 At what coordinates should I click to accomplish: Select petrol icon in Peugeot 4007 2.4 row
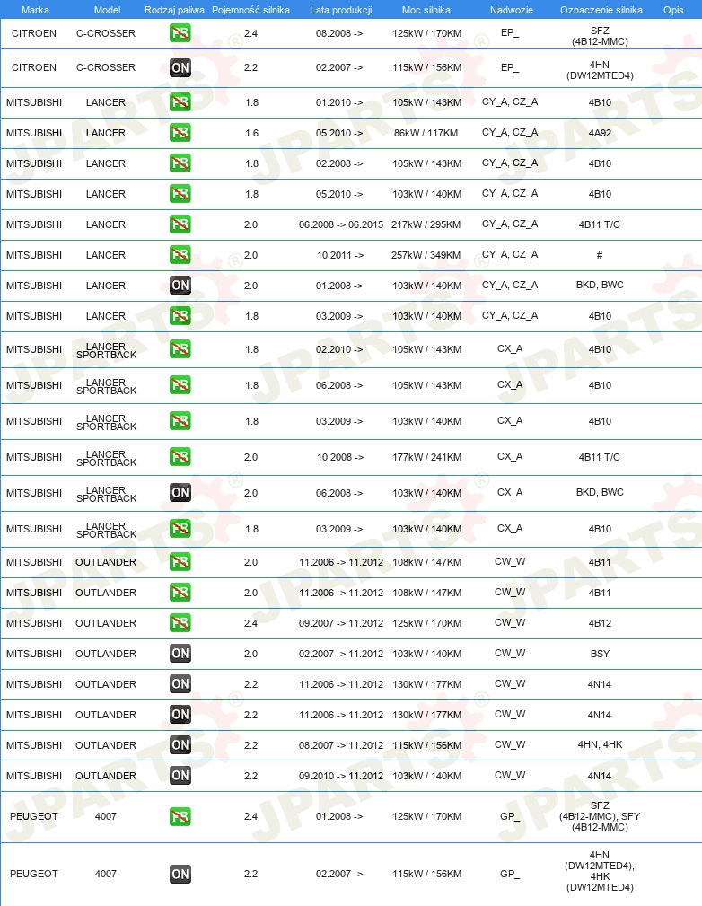click(x=180, y=816)
